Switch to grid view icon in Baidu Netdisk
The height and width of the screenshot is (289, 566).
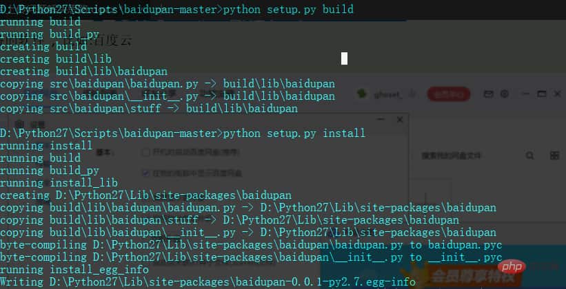554,156
